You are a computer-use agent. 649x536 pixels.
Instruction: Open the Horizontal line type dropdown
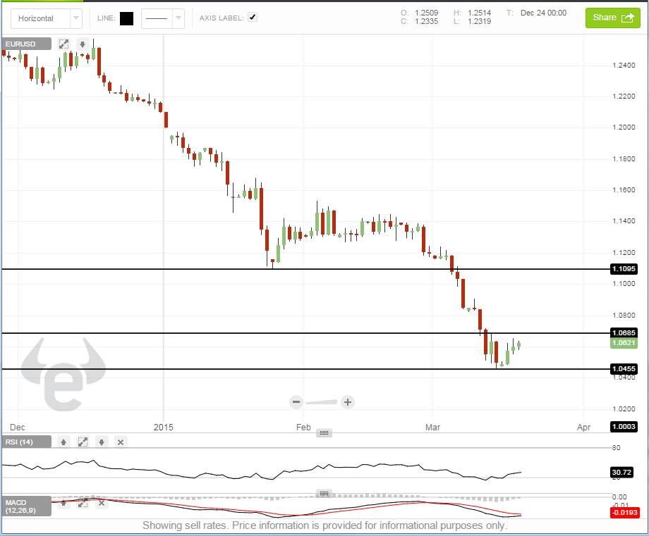[47, 18]
